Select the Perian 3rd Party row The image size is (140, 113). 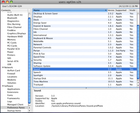click(85, 51)
